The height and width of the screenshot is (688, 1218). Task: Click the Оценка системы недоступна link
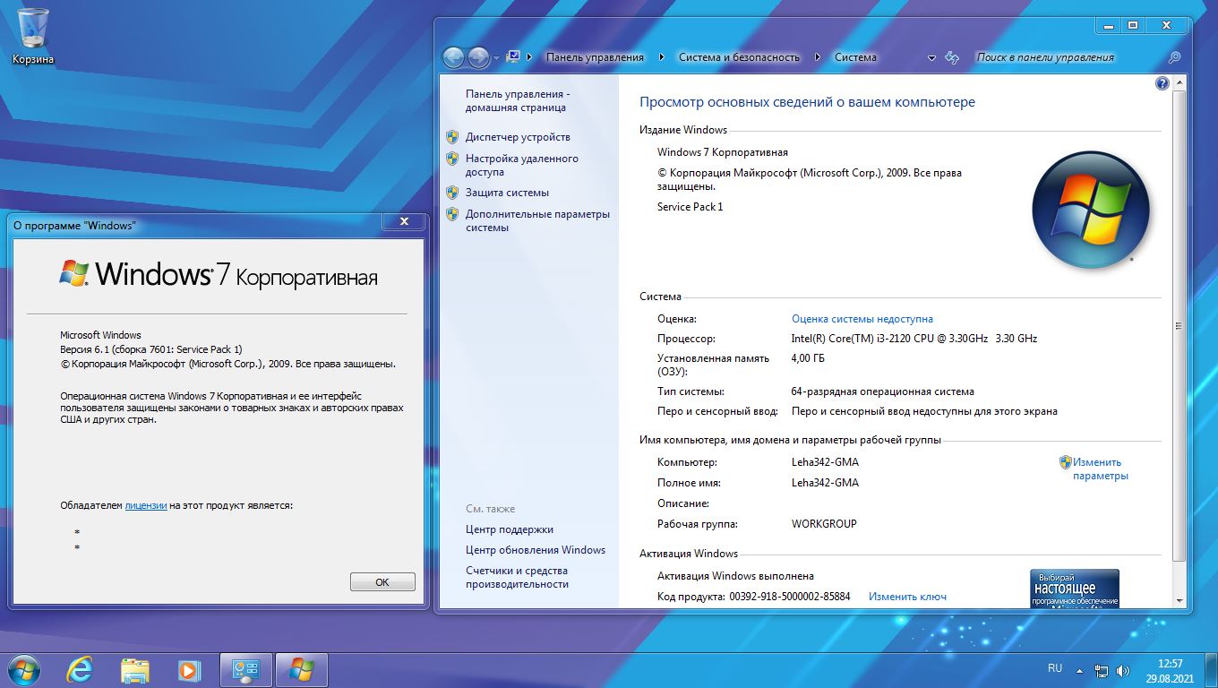coord(862,319)
